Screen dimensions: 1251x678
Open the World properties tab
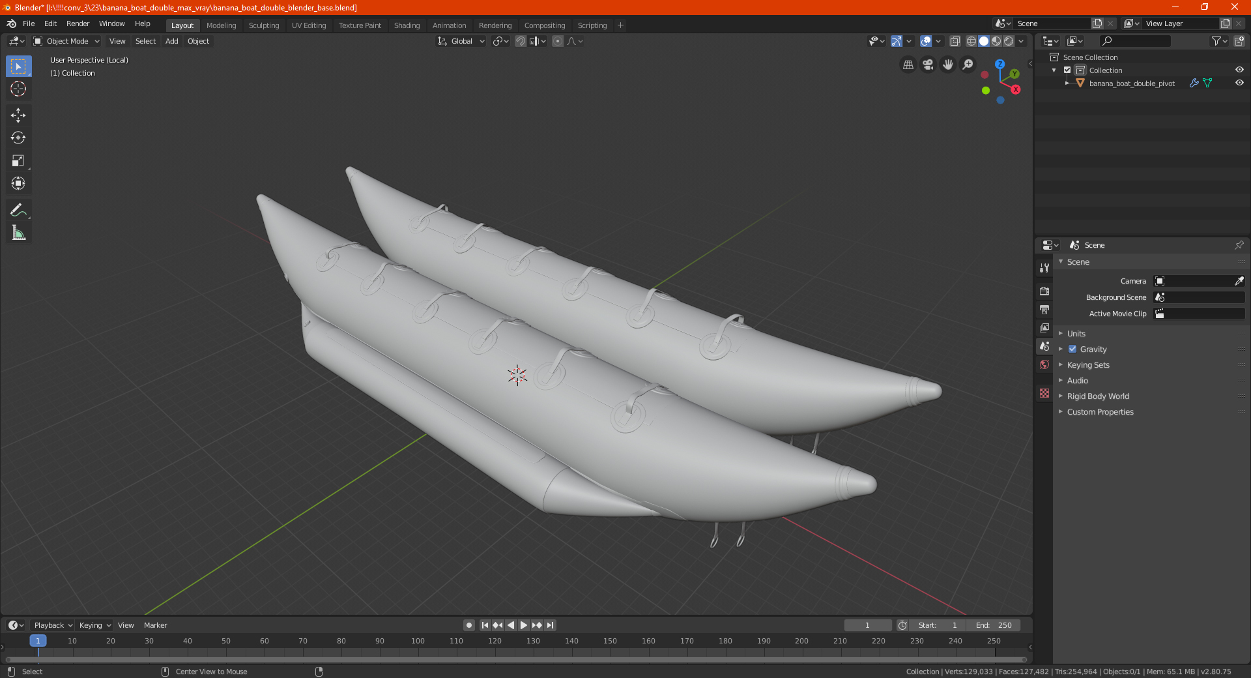[1044, 364]
